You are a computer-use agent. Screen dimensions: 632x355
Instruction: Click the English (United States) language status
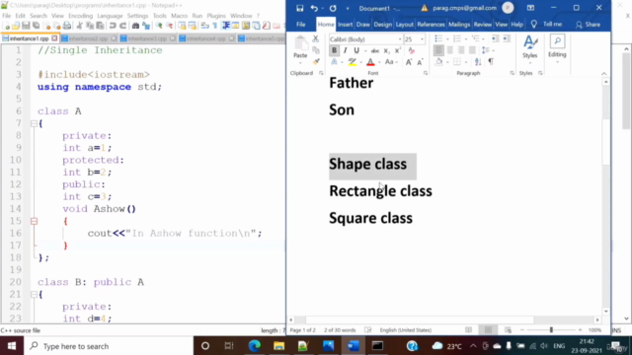pyautogui.click(x=406, y=330)
